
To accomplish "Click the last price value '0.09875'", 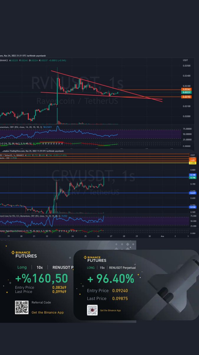I will (120, 298).
